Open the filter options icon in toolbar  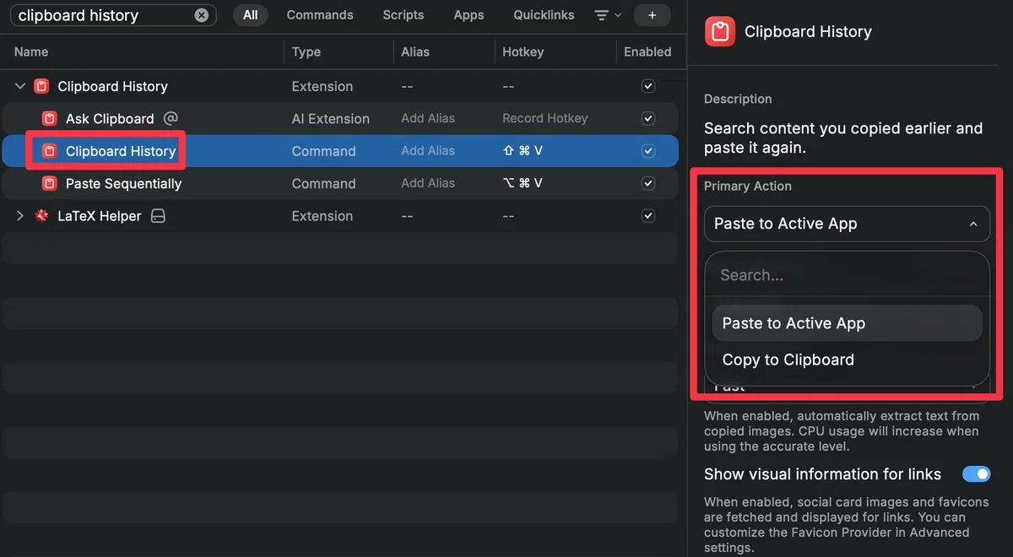(x=607, y=15)
